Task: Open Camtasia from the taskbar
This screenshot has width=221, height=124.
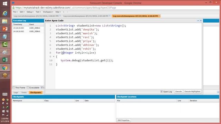Action: pos(5,44)
